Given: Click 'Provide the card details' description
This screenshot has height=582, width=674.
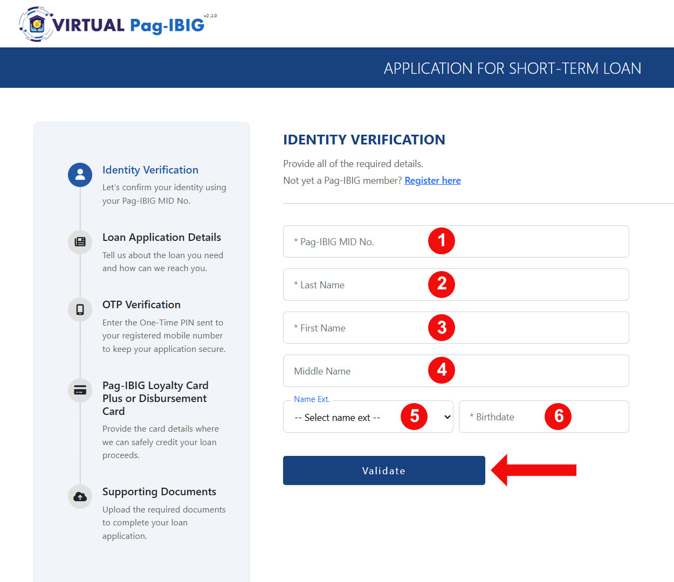Looking at the screenshot, I should (161, 442).
